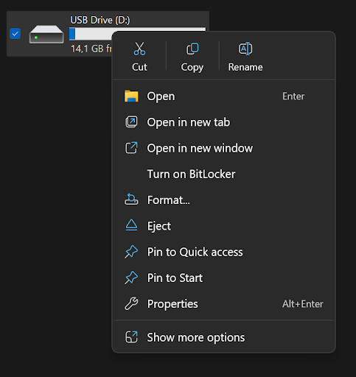Click the USB drive device icon
Image resolution: width=356 pixels, height=377 pixels.
46,34
